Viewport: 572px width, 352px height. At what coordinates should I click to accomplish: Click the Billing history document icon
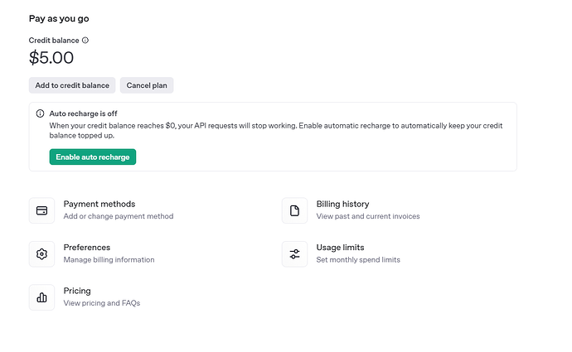294,210
